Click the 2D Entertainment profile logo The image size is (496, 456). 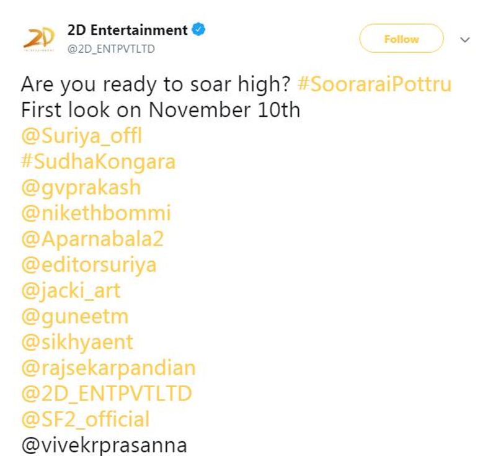[x=39, y=38]
